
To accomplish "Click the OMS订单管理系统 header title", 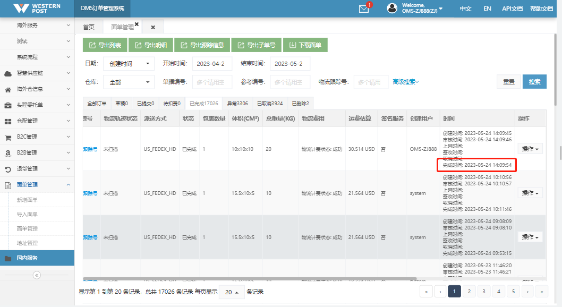I will pyautogui.click(x=102, y=8).
